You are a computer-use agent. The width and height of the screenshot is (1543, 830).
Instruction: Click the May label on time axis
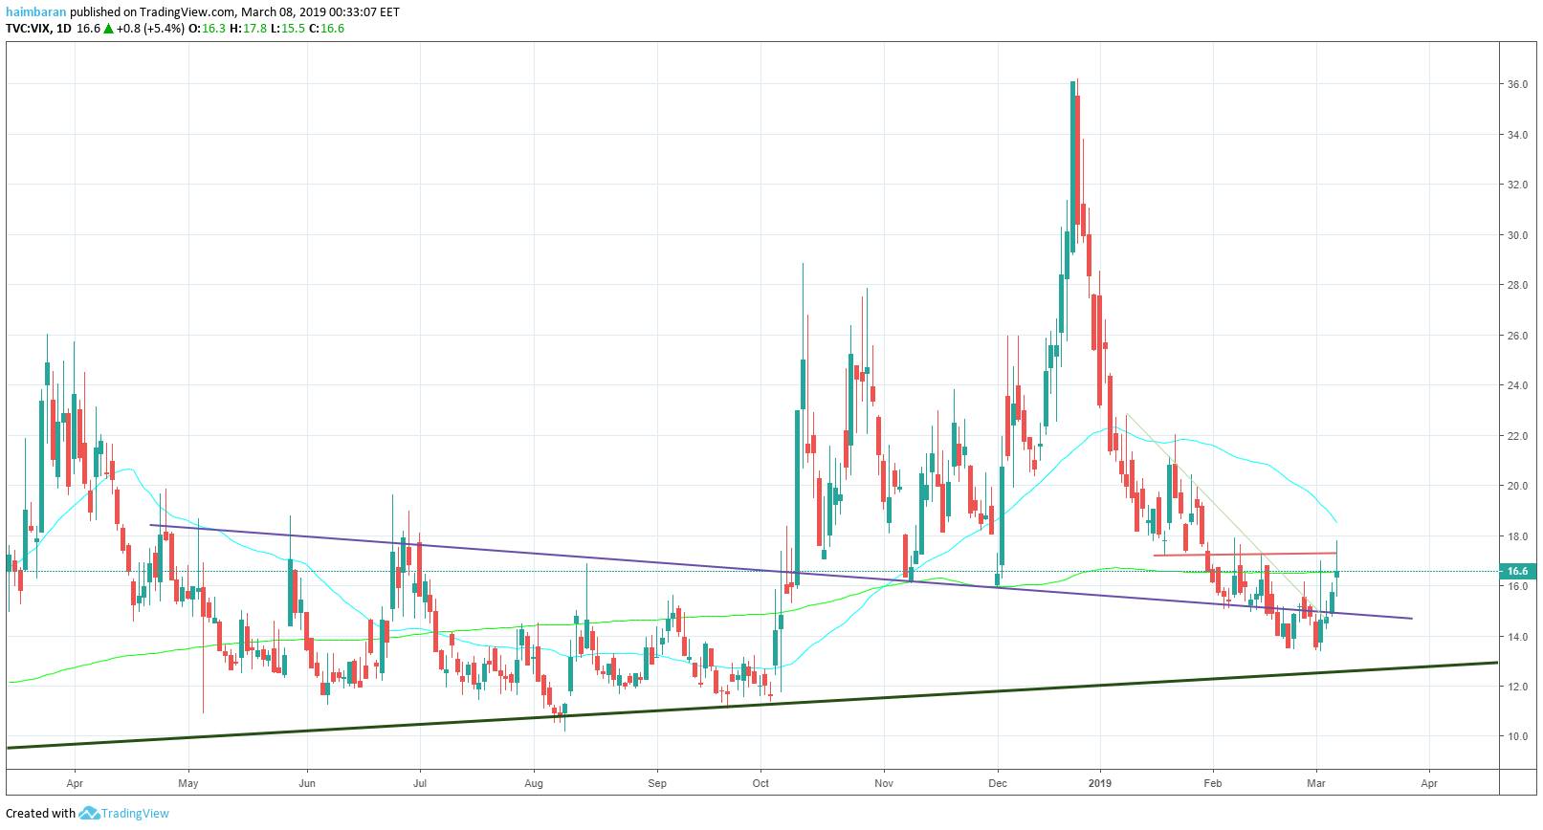[189, 782]
